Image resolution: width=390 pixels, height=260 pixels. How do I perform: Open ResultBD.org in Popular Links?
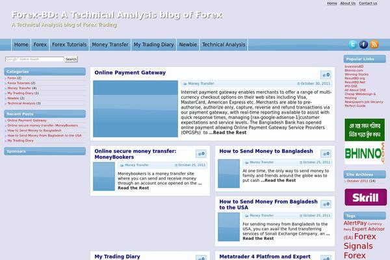pos(355,78)
